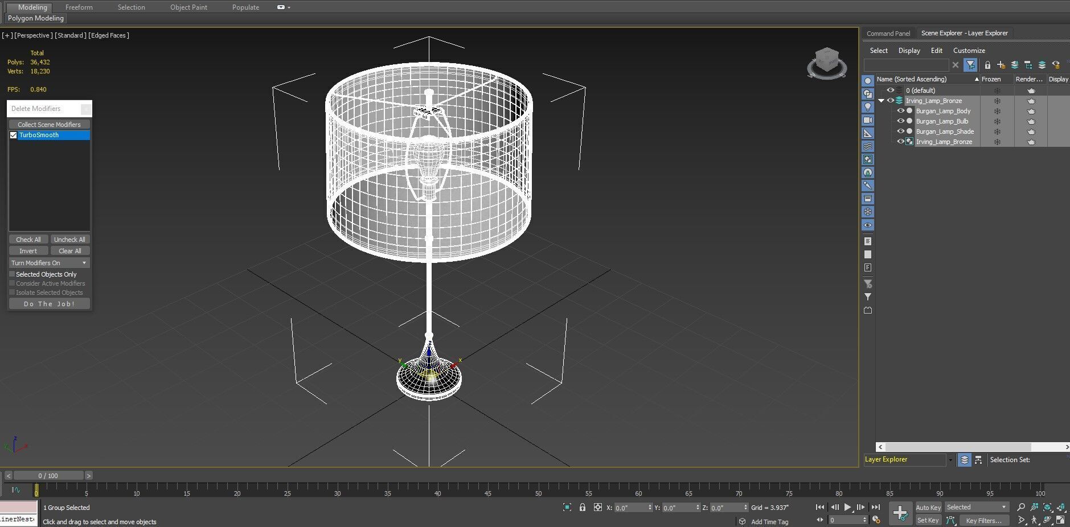The width and height of the screenshot is (1070, 527).
Task: Toggle the Auto Key button
Action: click(x=928, y=507)
